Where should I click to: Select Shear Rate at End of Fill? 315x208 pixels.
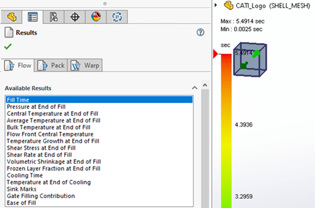click(x=99, y=155)
